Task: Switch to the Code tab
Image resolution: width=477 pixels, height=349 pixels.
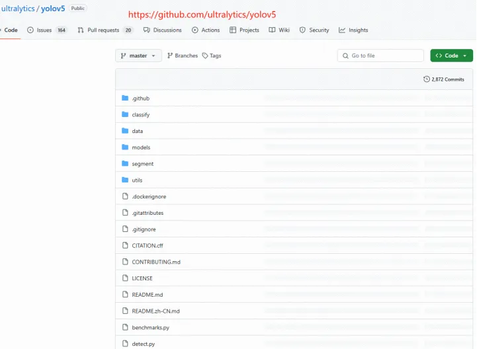Action: click(x=11, y=30)
